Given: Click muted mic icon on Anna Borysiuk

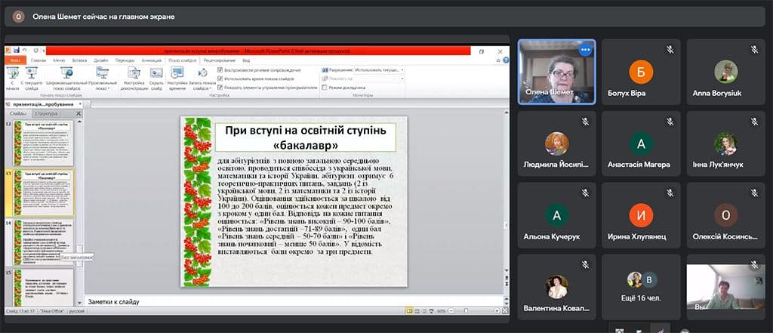Looking at the screenshot, I should pos(754,49).
